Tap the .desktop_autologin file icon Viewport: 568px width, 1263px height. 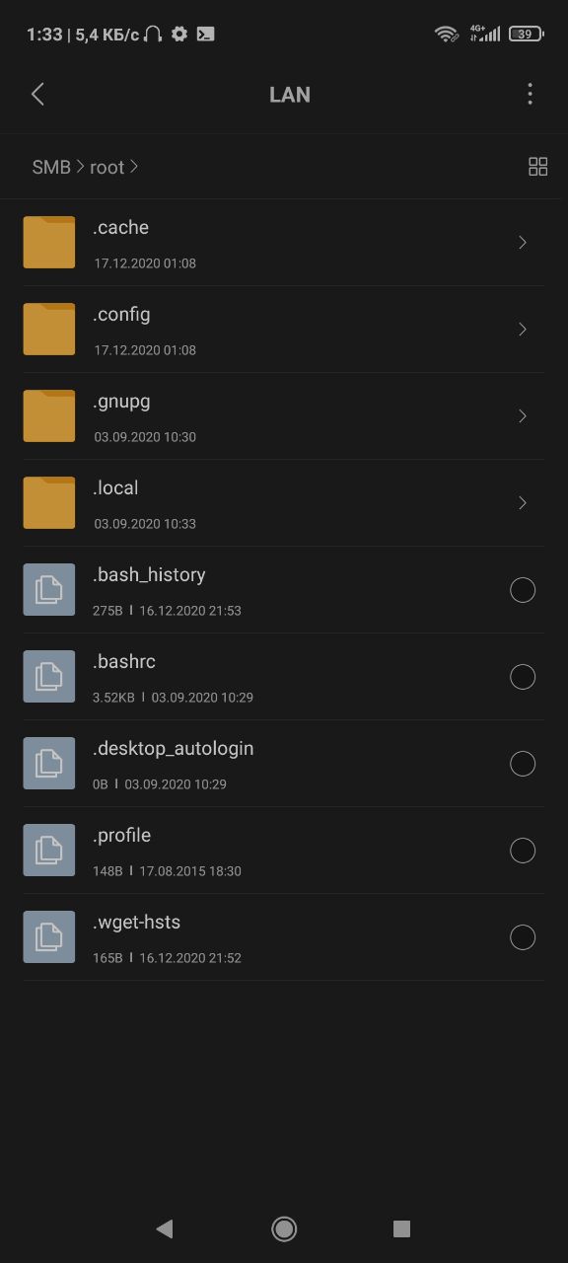click(x=49, y=764)
